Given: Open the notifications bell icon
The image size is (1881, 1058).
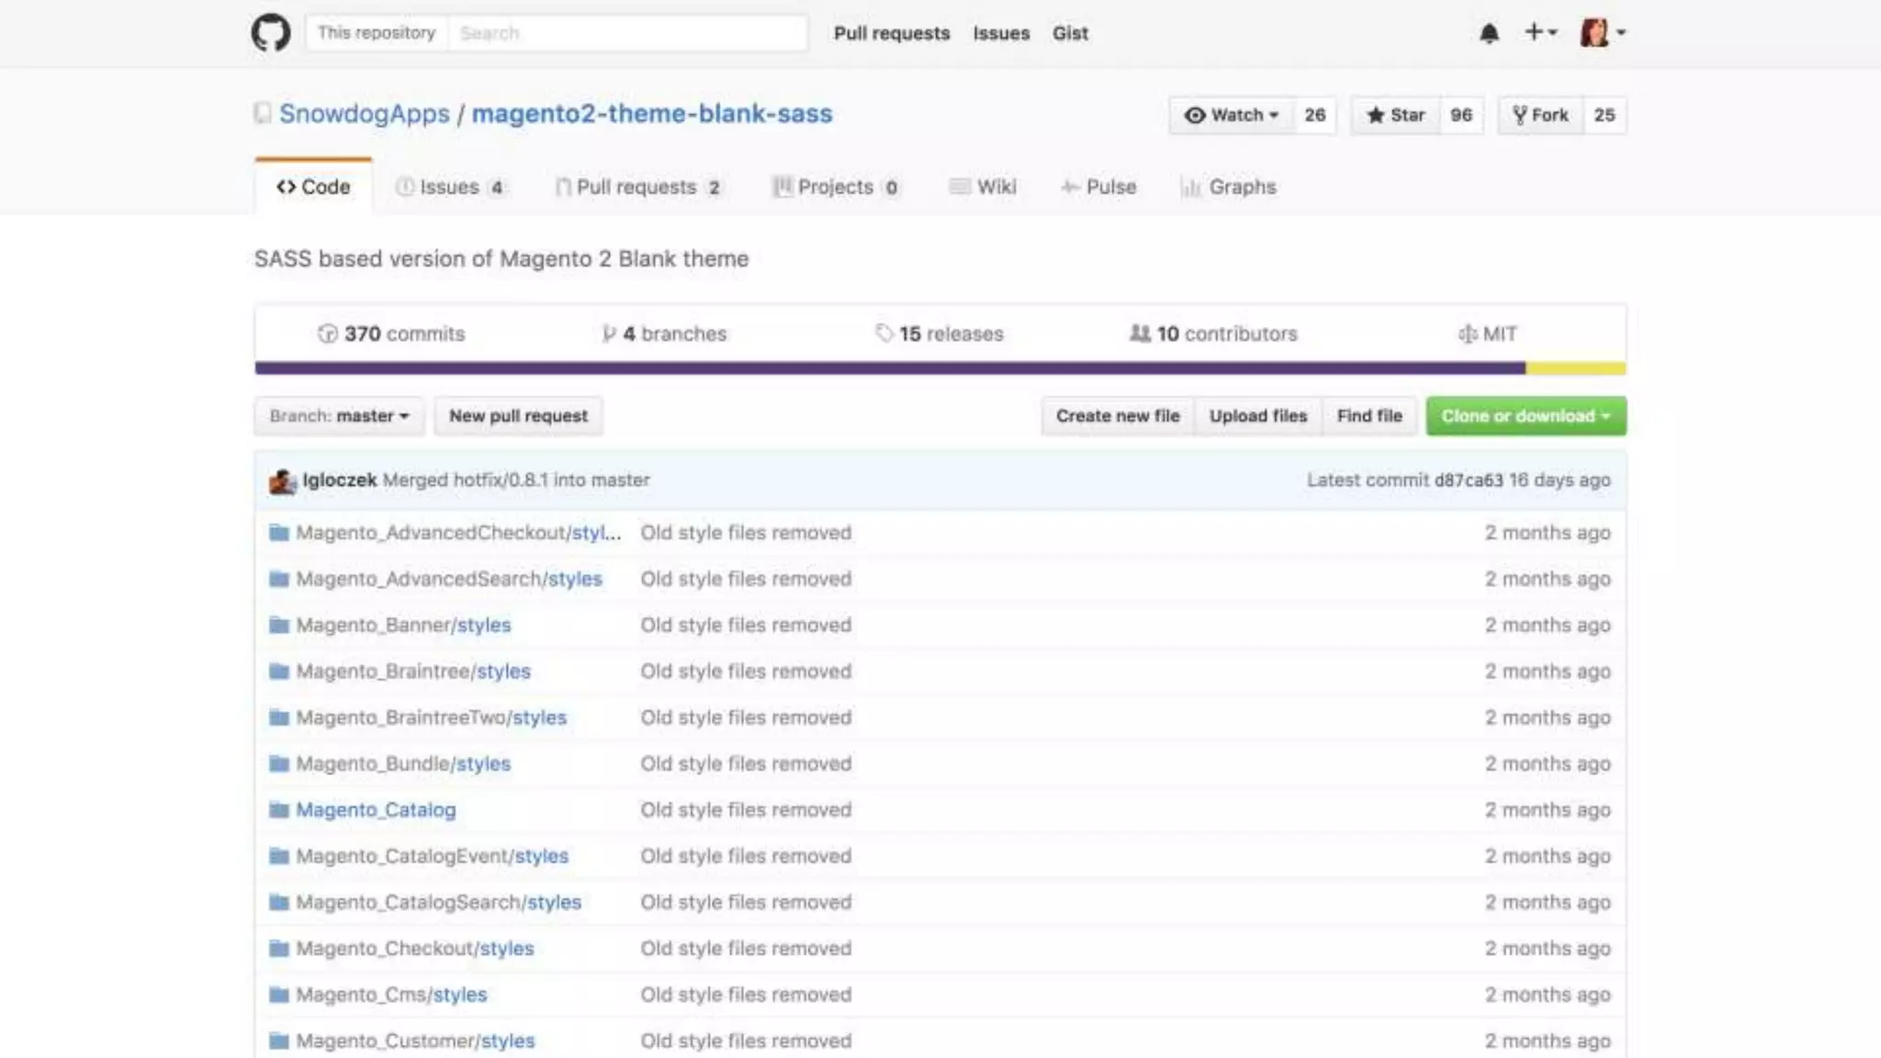Looking at the screenshot, I should click(x=1489, y=33).
